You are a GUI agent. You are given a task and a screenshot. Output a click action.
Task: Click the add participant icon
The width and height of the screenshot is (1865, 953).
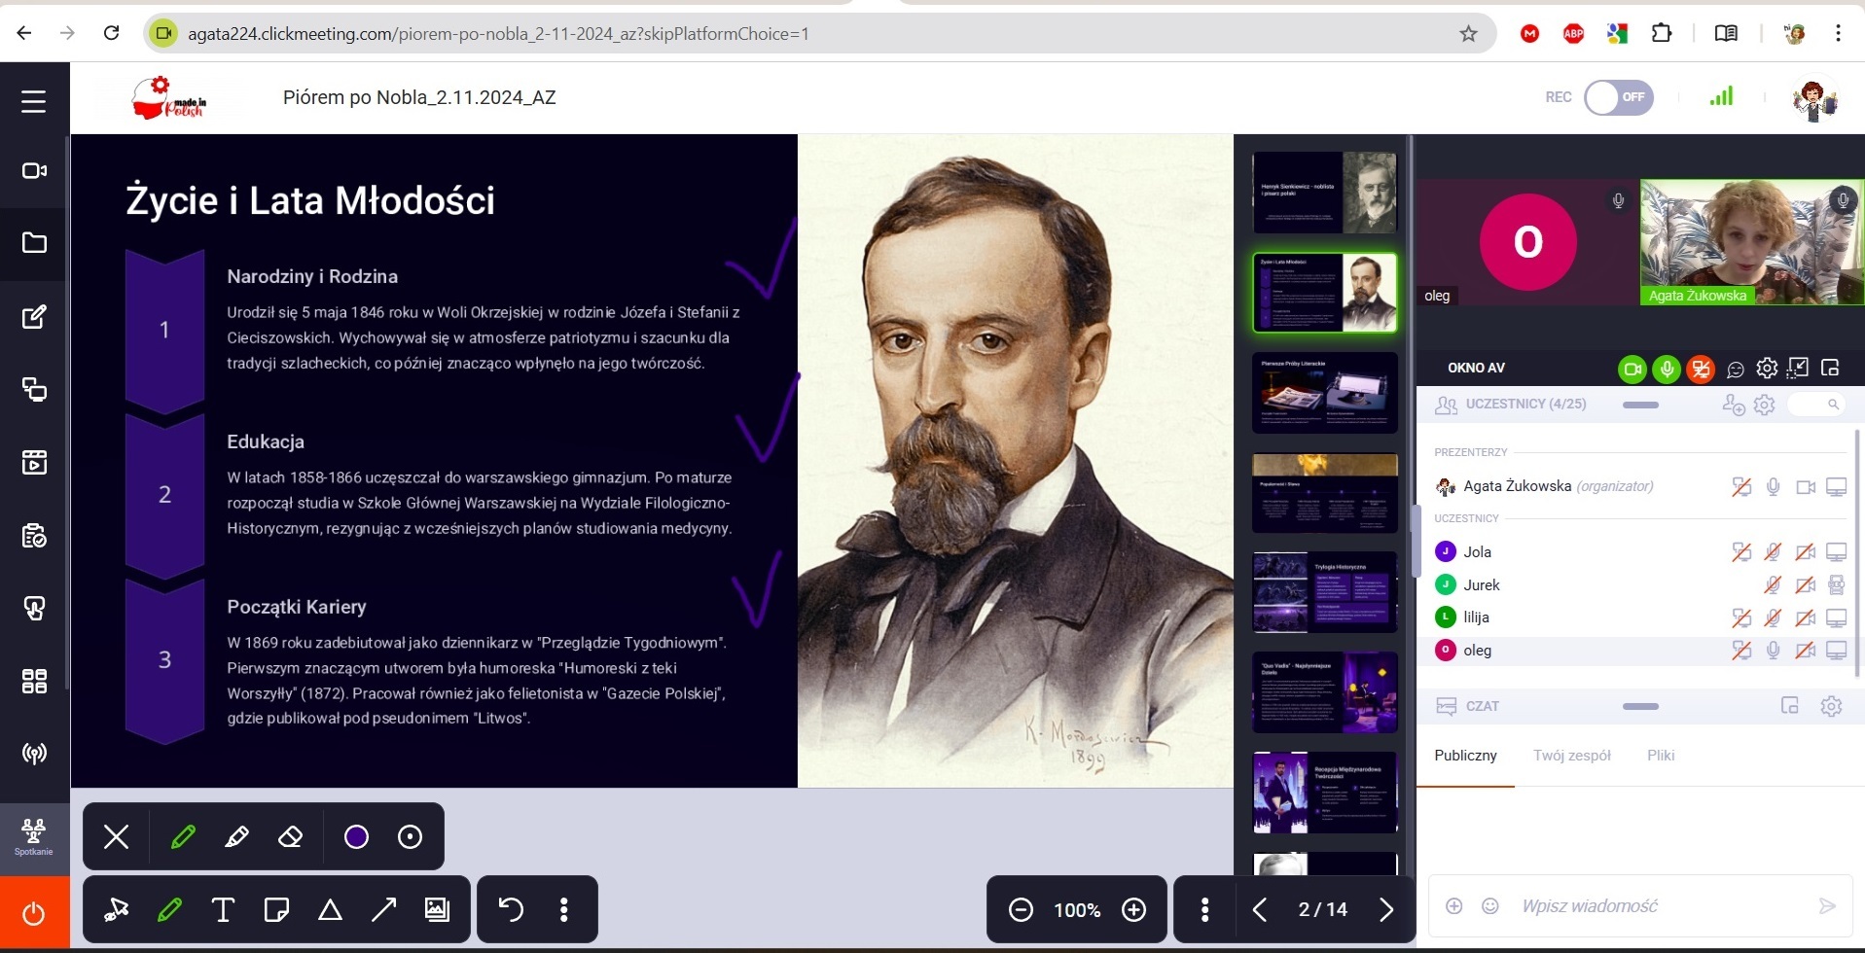click(1733, 405)
